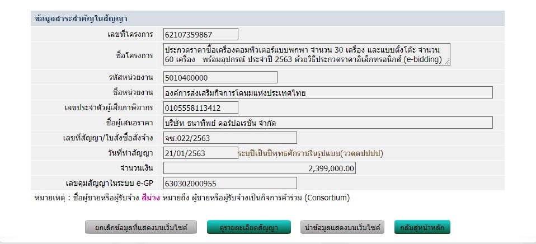Click the section header ข้อมูลสาระสำคัญในสัญญา

pyautogui.click(x=81, y=19)
